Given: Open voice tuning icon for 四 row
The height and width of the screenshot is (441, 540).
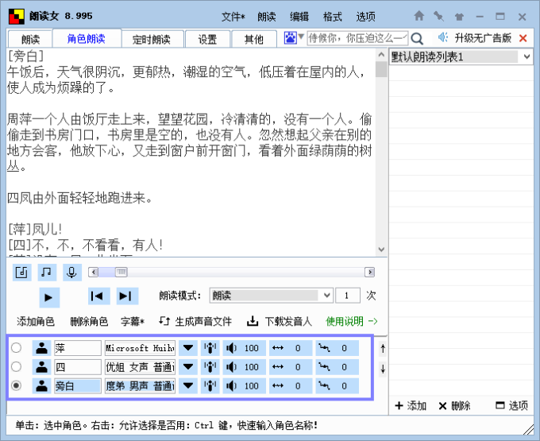Looking at the screenshot, I should click(210, 367).
